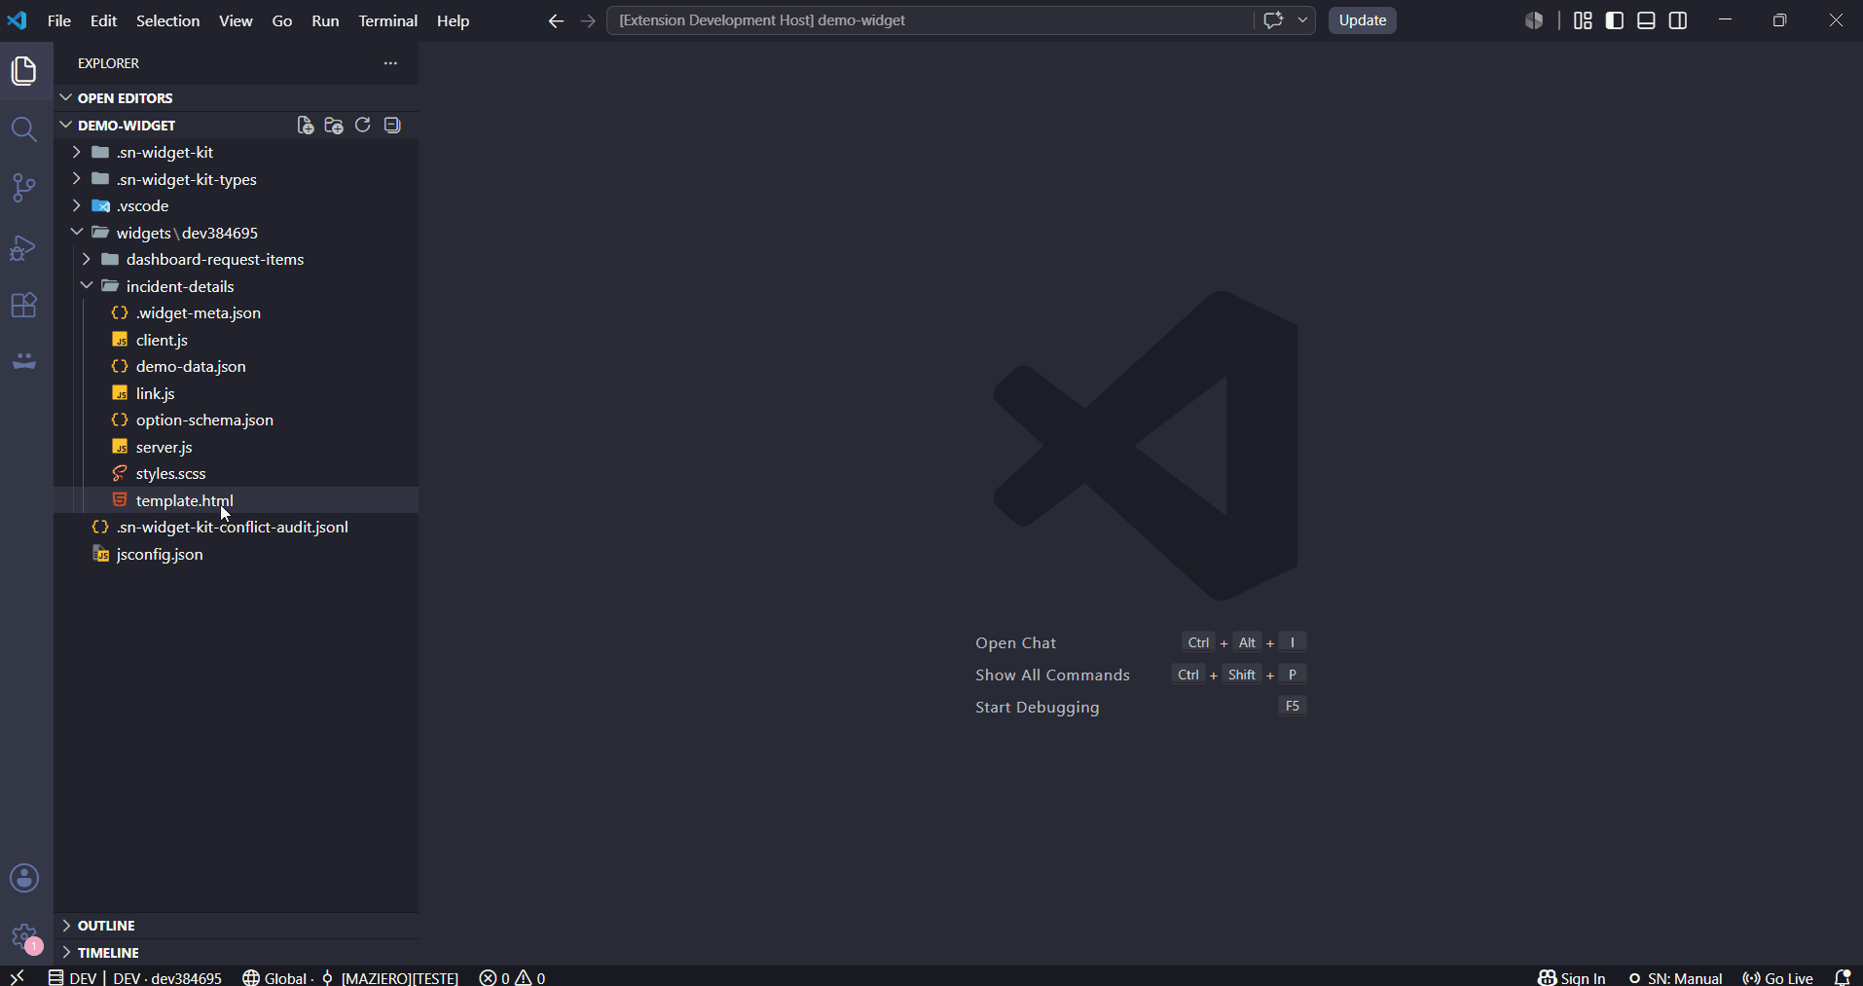Open template.html file
The height and width of the screenshot is (986, 1863).
[237, 500]
